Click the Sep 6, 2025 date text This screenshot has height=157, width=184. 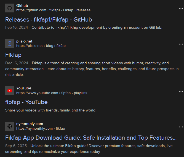pos(16,146)
